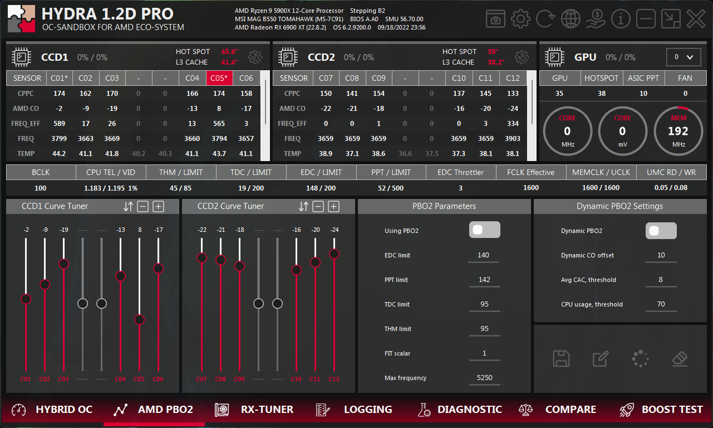Click the CPU usage threshold field

point(661,305)
